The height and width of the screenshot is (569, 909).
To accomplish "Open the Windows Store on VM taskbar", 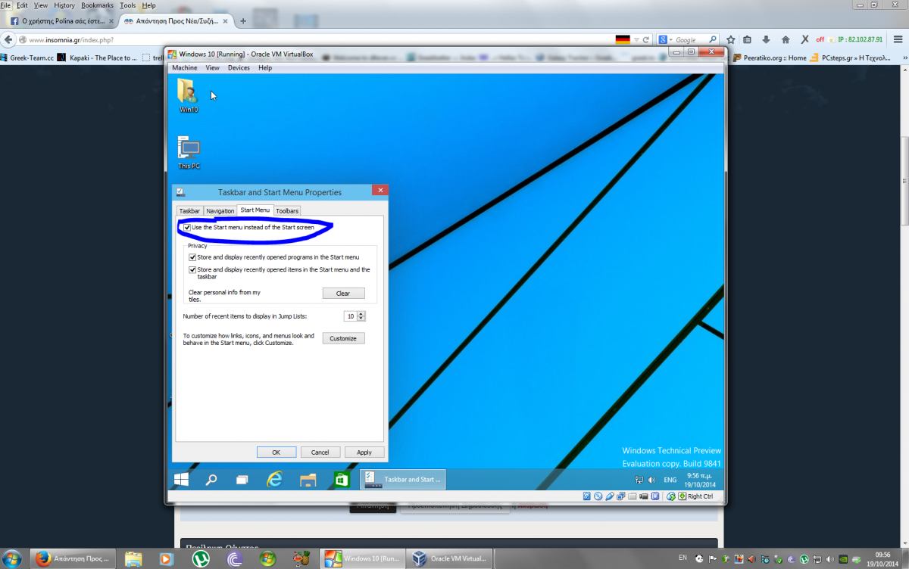I will [342, 480].
